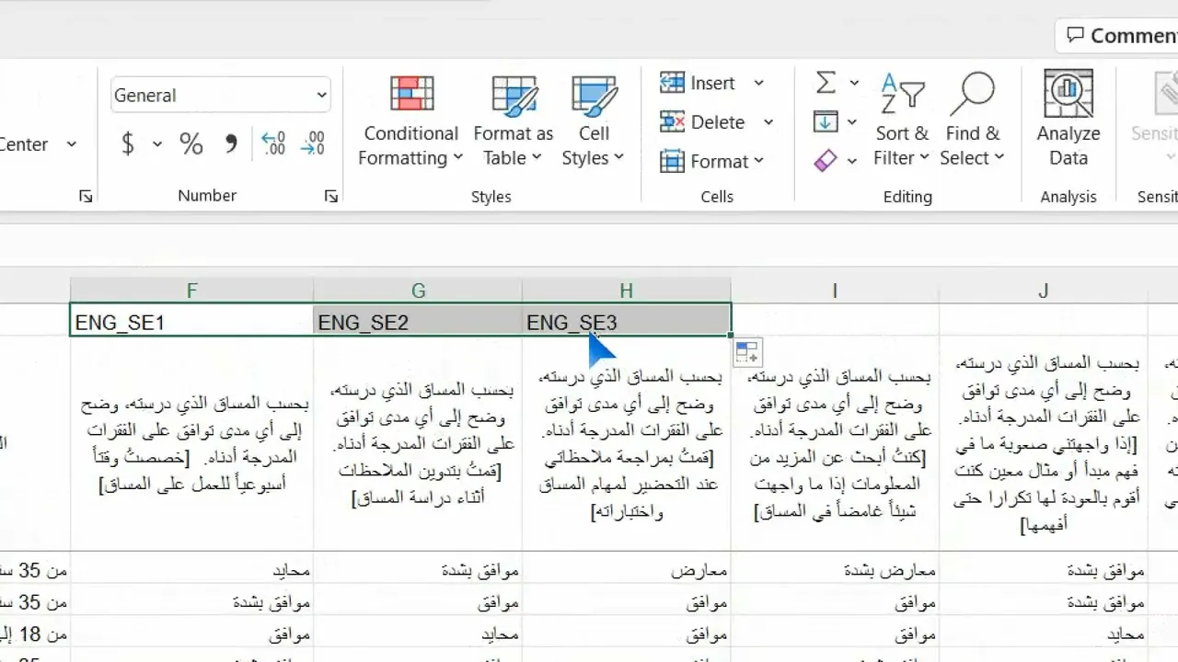Click Decrease Decimal icon
Viewport: 1178px width, 662px height.
(x=313, y=143)
